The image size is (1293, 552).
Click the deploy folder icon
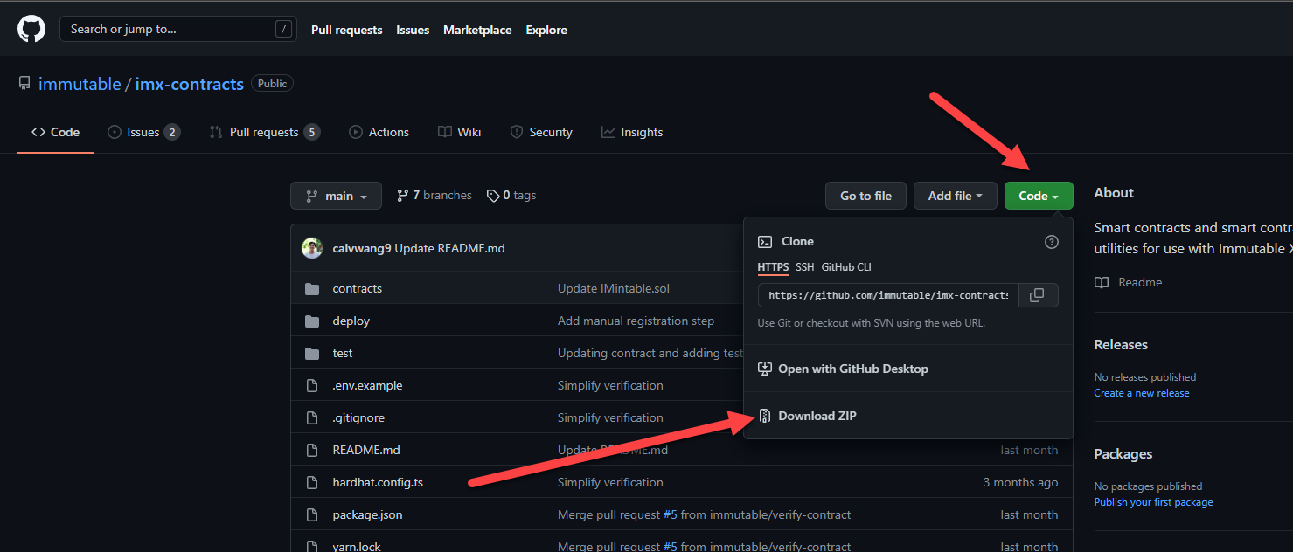(x=312, y=321)
